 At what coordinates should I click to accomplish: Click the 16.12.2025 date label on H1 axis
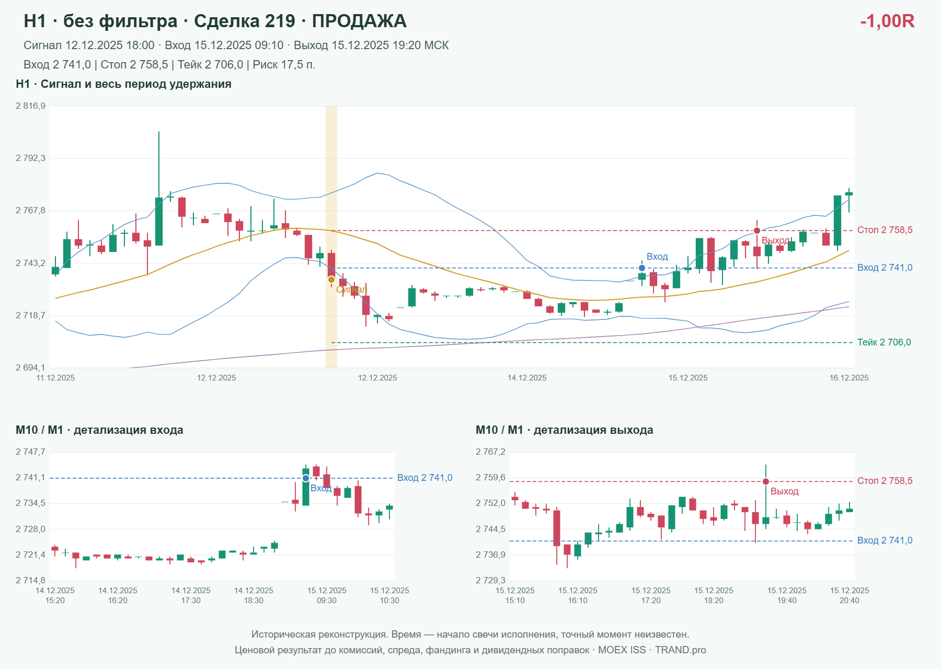[849, 378]
